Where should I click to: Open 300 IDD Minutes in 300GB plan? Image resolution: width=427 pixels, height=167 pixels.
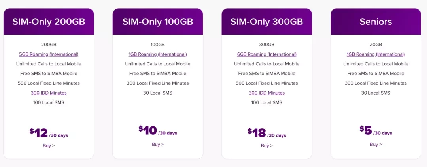coord(266,93)
